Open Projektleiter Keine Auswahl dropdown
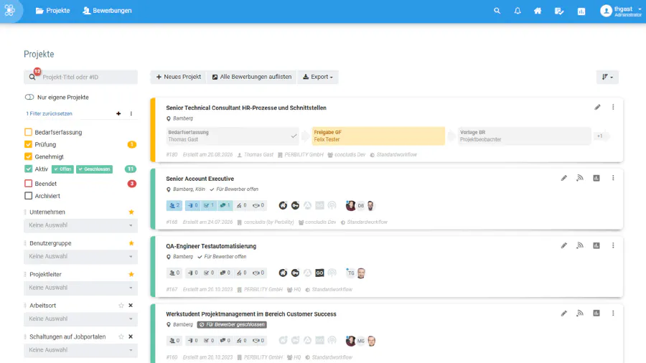646x363 pixels. 80,288
